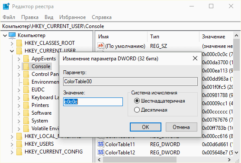241x163 pixels.
Task: Click the EUDC folder icon
Action: coord(26,90)
